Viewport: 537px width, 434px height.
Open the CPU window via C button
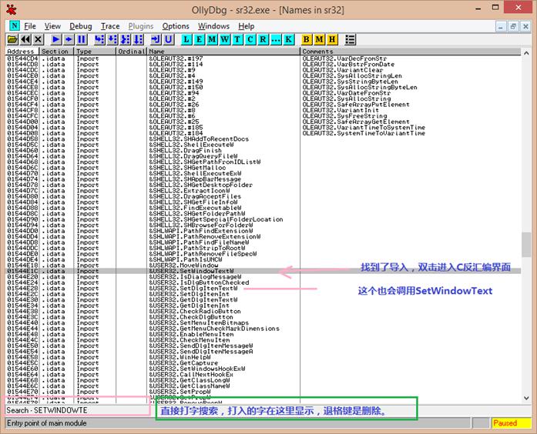250,40
